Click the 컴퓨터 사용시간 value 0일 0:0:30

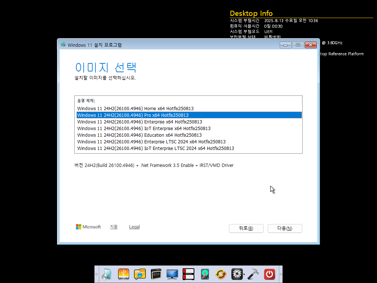(x=274, y=26)
